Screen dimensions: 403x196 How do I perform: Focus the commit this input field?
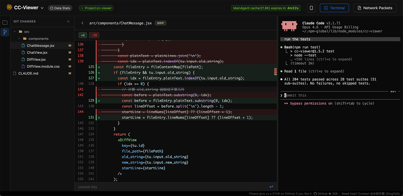click(x=172, y=187)
